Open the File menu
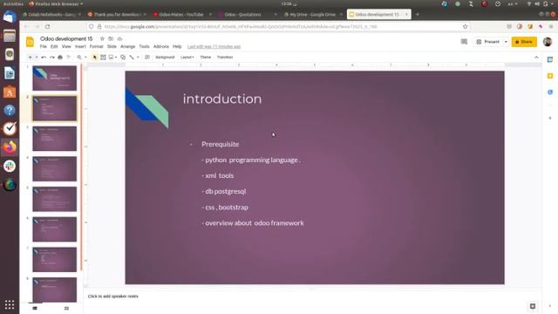The width and height of the screenshot is (558, 314). [43, 46]
